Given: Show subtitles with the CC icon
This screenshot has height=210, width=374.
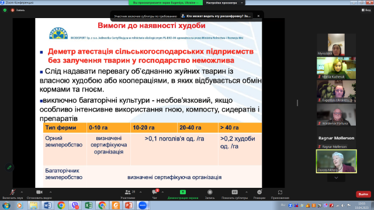Looking at the screenshot, I should (x=235, y=194).
